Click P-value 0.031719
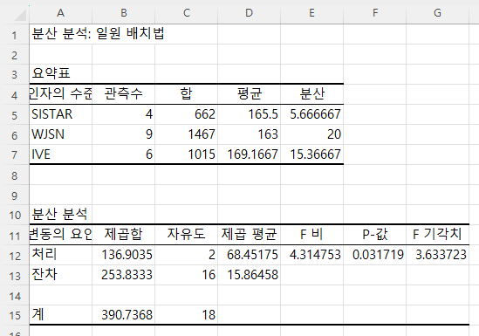This screenshot has height=336, width=479. coord(375,255)
